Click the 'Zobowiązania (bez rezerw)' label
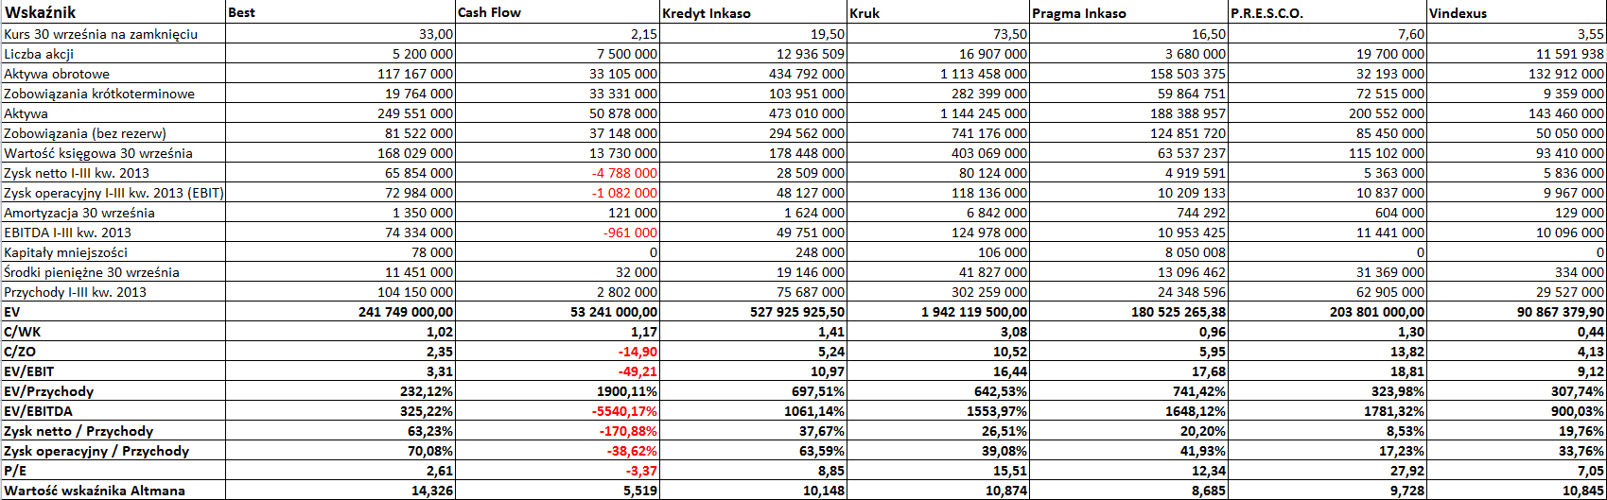1607x500 pixels. point(85,133)
